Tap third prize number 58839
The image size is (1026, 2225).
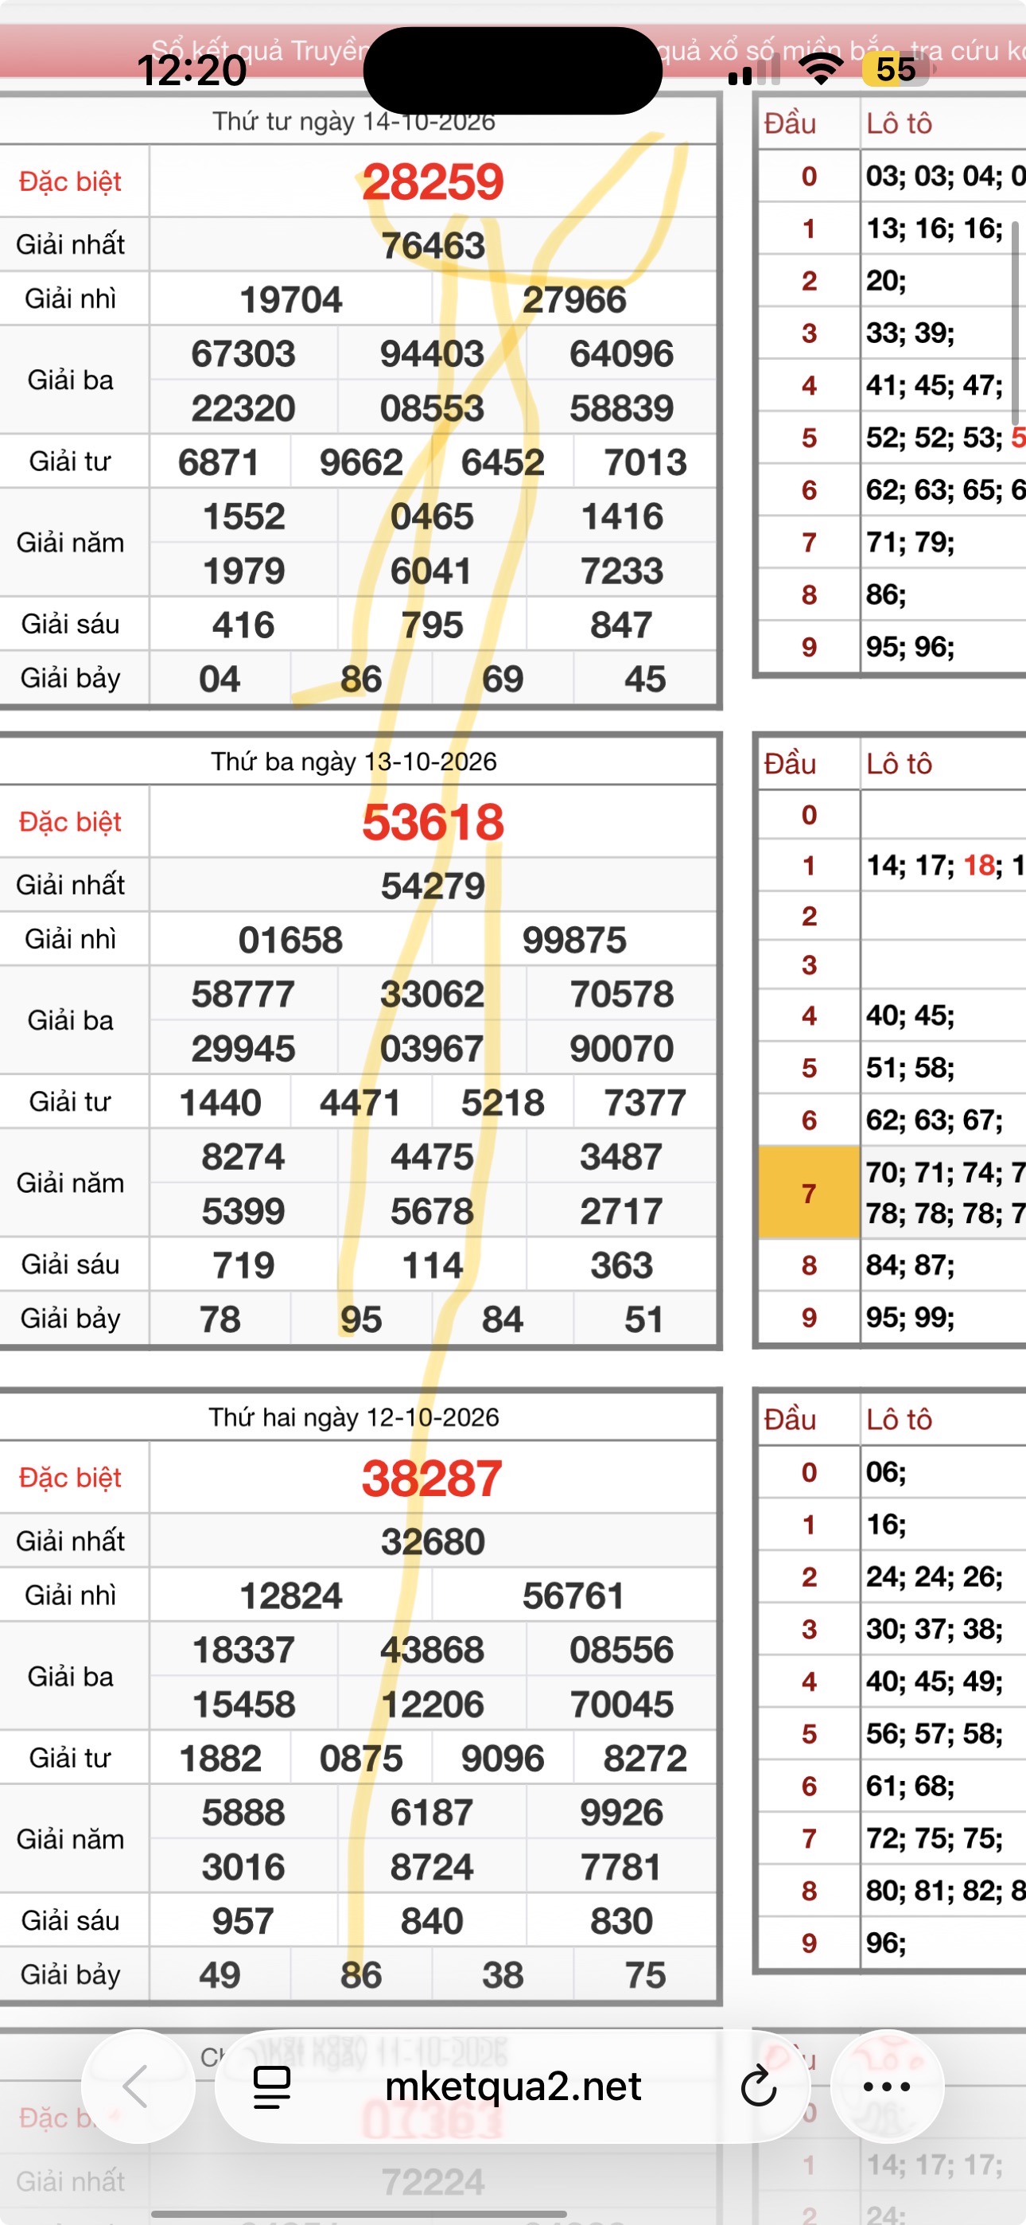(x=622, y=408)
